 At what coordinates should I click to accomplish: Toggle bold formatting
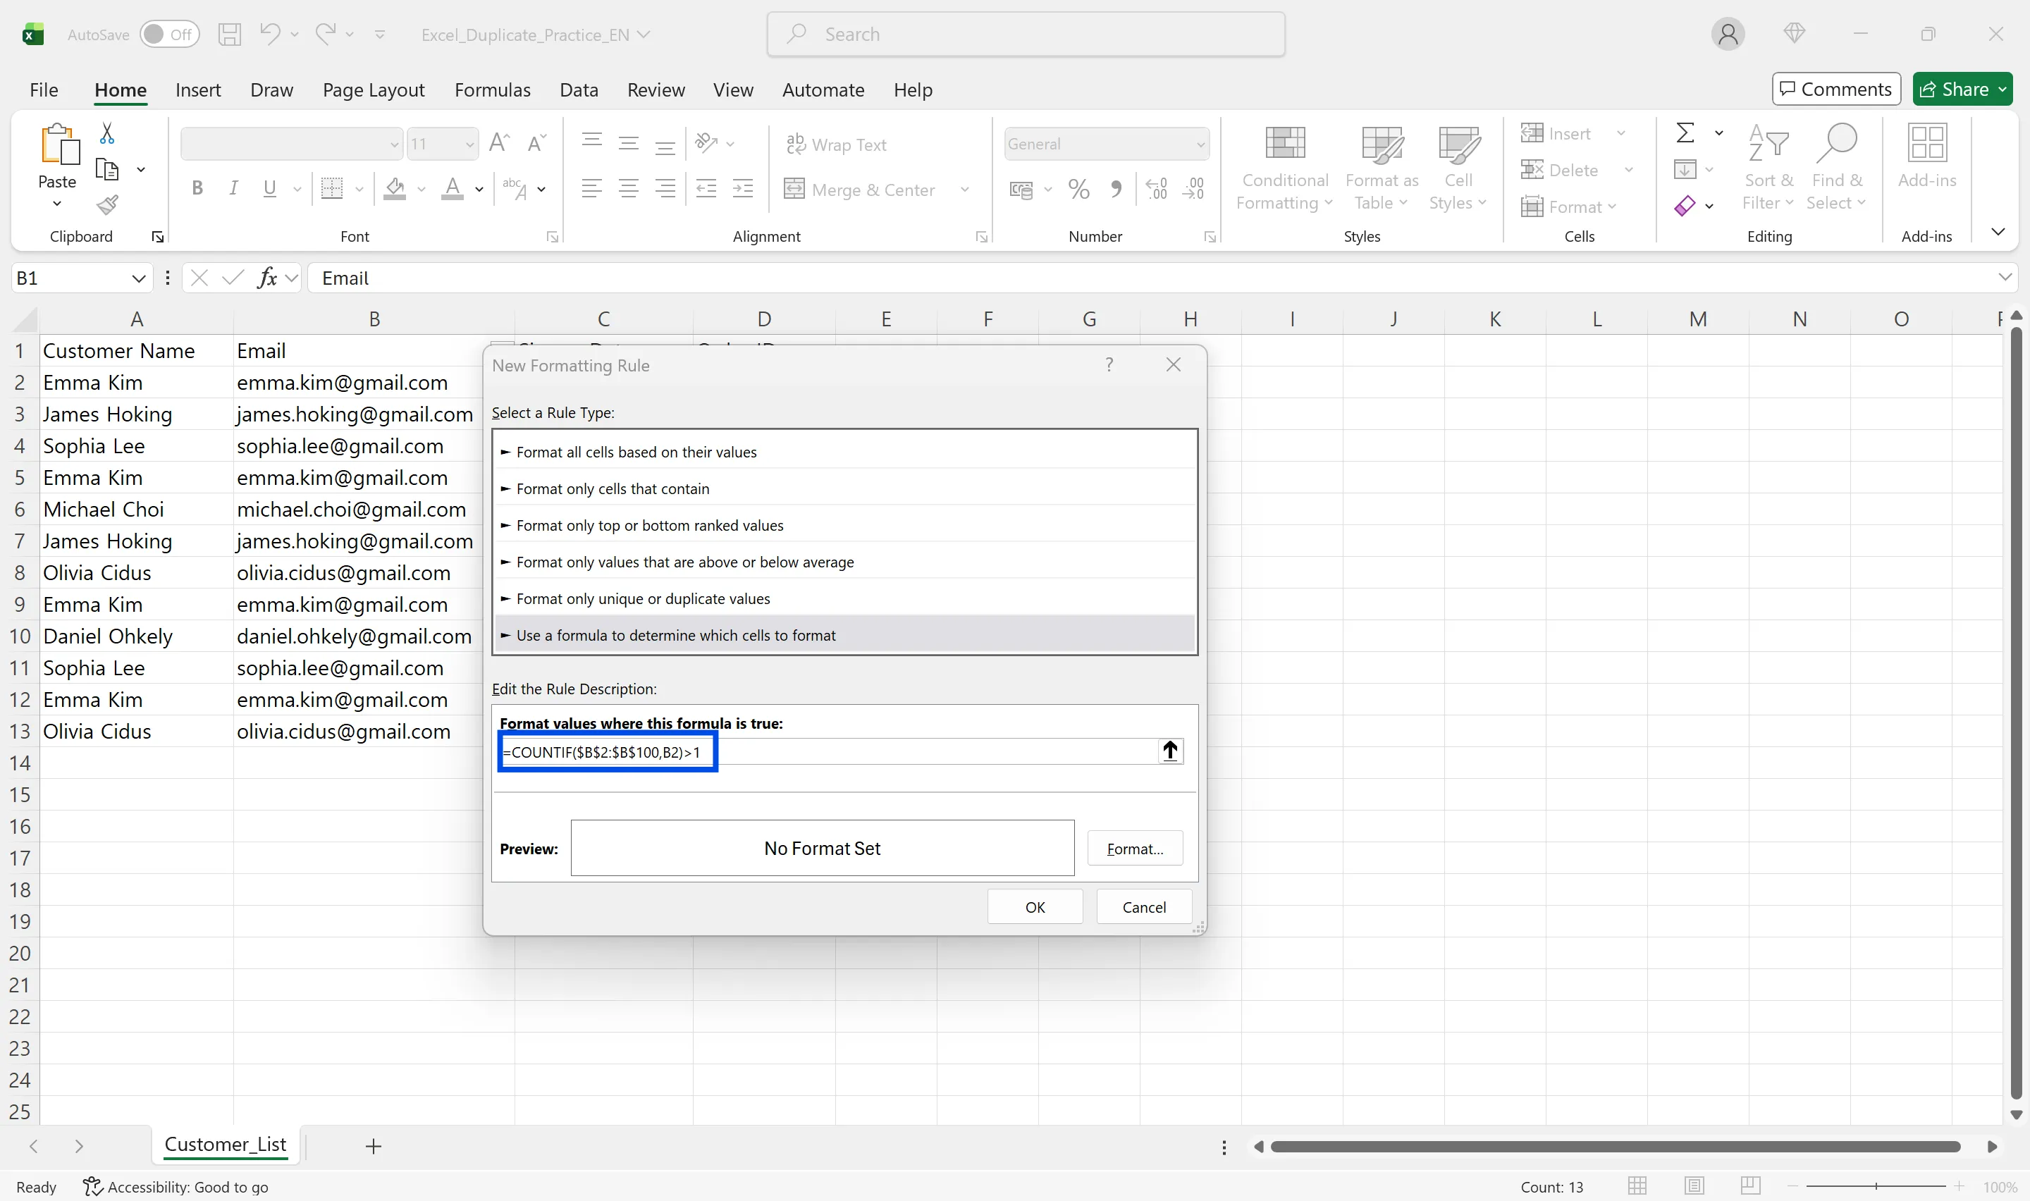point(197,187)
